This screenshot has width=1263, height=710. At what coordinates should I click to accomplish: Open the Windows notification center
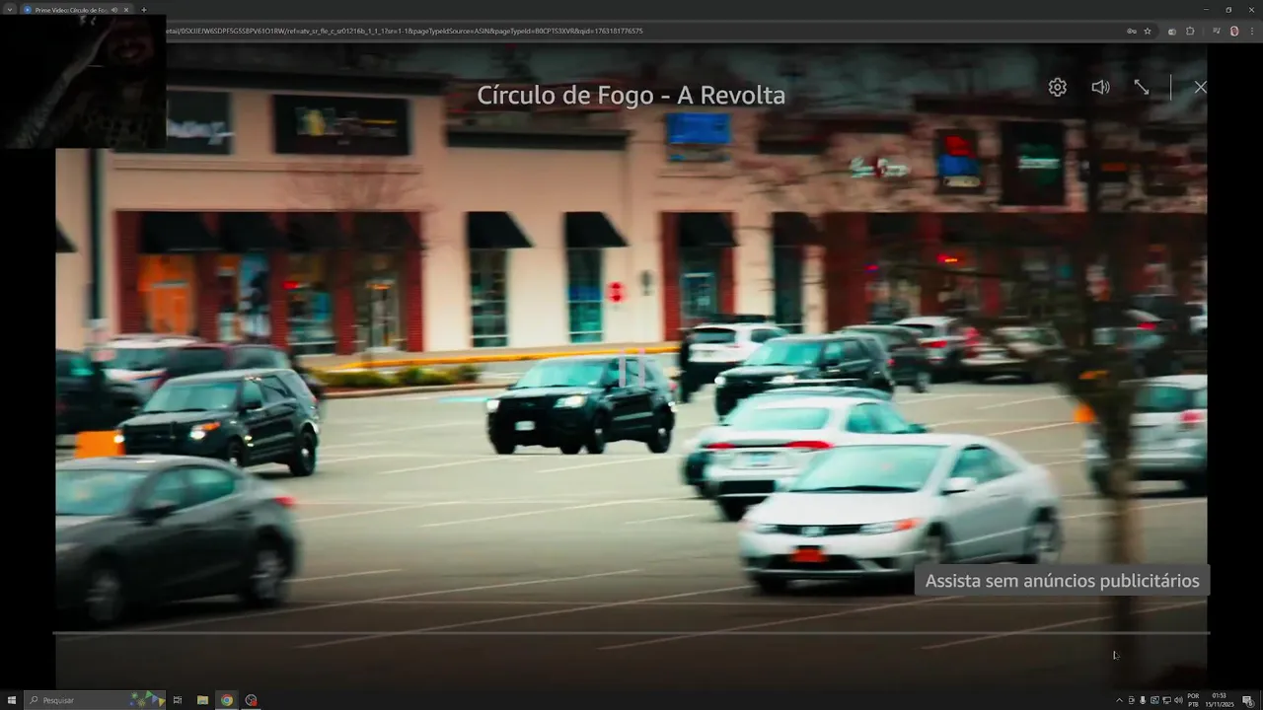pos(1248,700)
